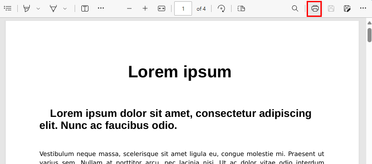
Task: Zoom in with the plus button
Action: [145, 8]
